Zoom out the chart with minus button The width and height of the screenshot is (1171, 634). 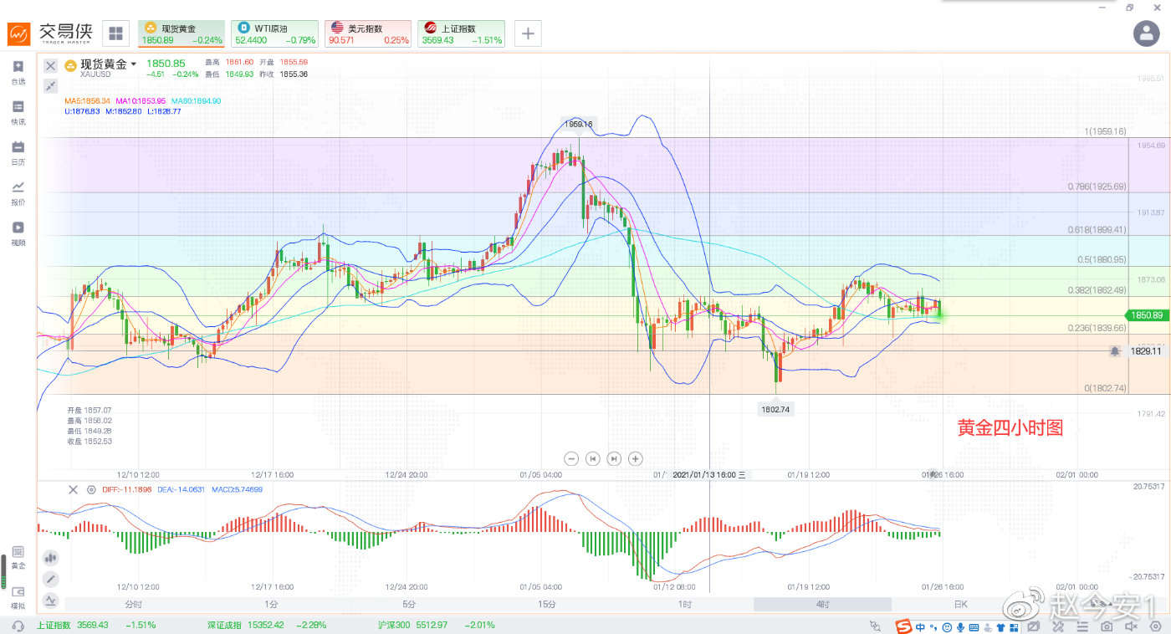(x=571, y=458)
